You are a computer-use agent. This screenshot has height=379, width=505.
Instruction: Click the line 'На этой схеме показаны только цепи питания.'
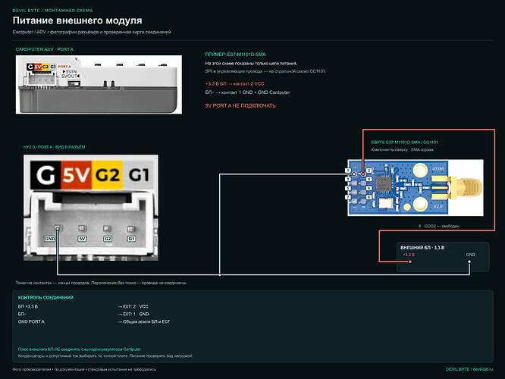coord(251,64)
